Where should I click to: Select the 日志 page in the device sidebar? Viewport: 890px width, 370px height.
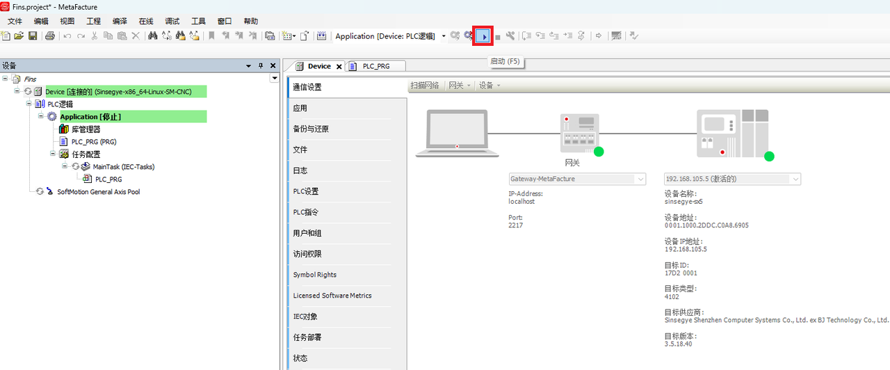[x=300, y=170]
